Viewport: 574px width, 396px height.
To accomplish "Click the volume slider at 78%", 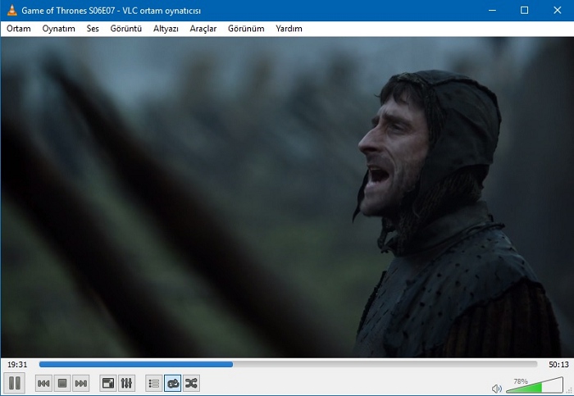I will (x=535, y=385).
